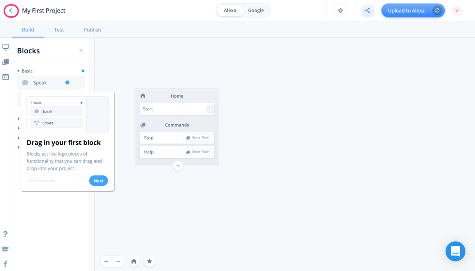The width and height of the screenshot is (475, 271).
Task: Zoom in the canvas with plus
Action: [x=106, y=261]
